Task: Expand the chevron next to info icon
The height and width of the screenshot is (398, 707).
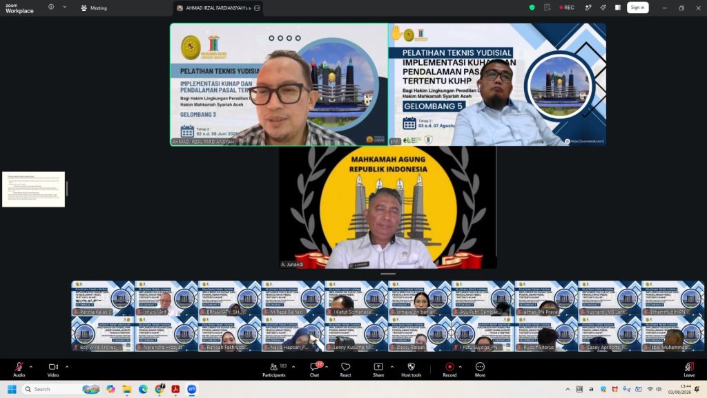Action: click(64, 7)
